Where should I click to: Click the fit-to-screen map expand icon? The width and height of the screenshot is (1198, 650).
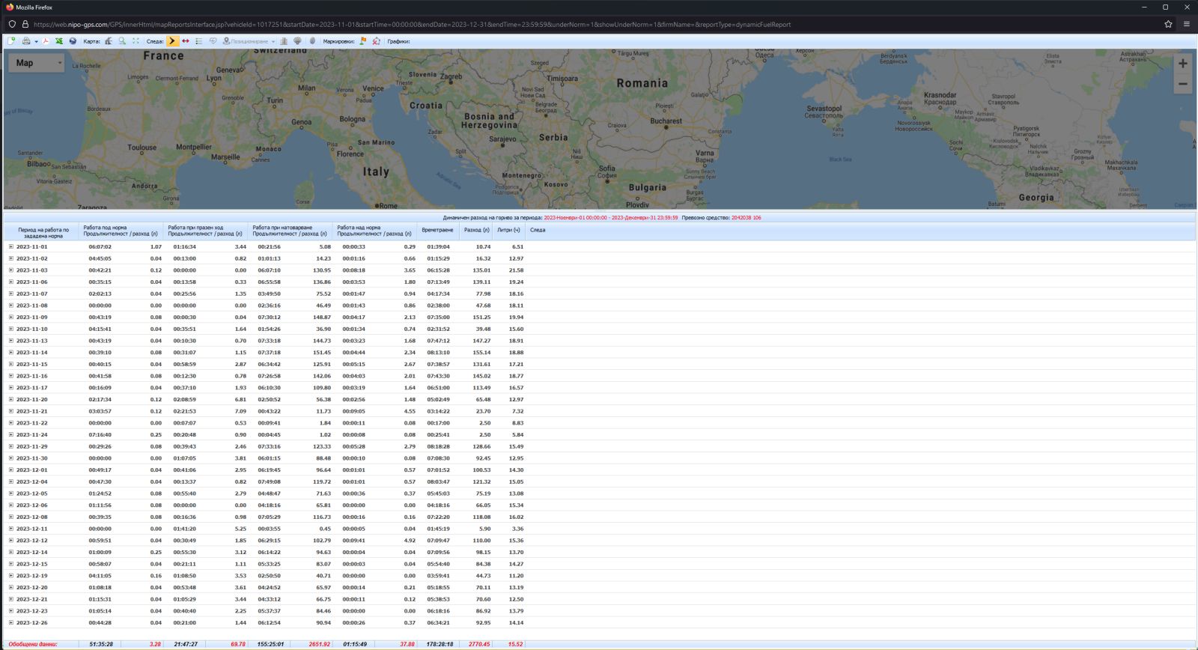136,41
